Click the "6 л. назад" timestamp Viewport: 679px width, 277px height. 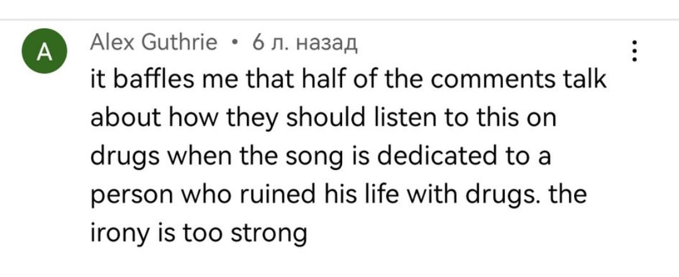(x=306, y=43)
